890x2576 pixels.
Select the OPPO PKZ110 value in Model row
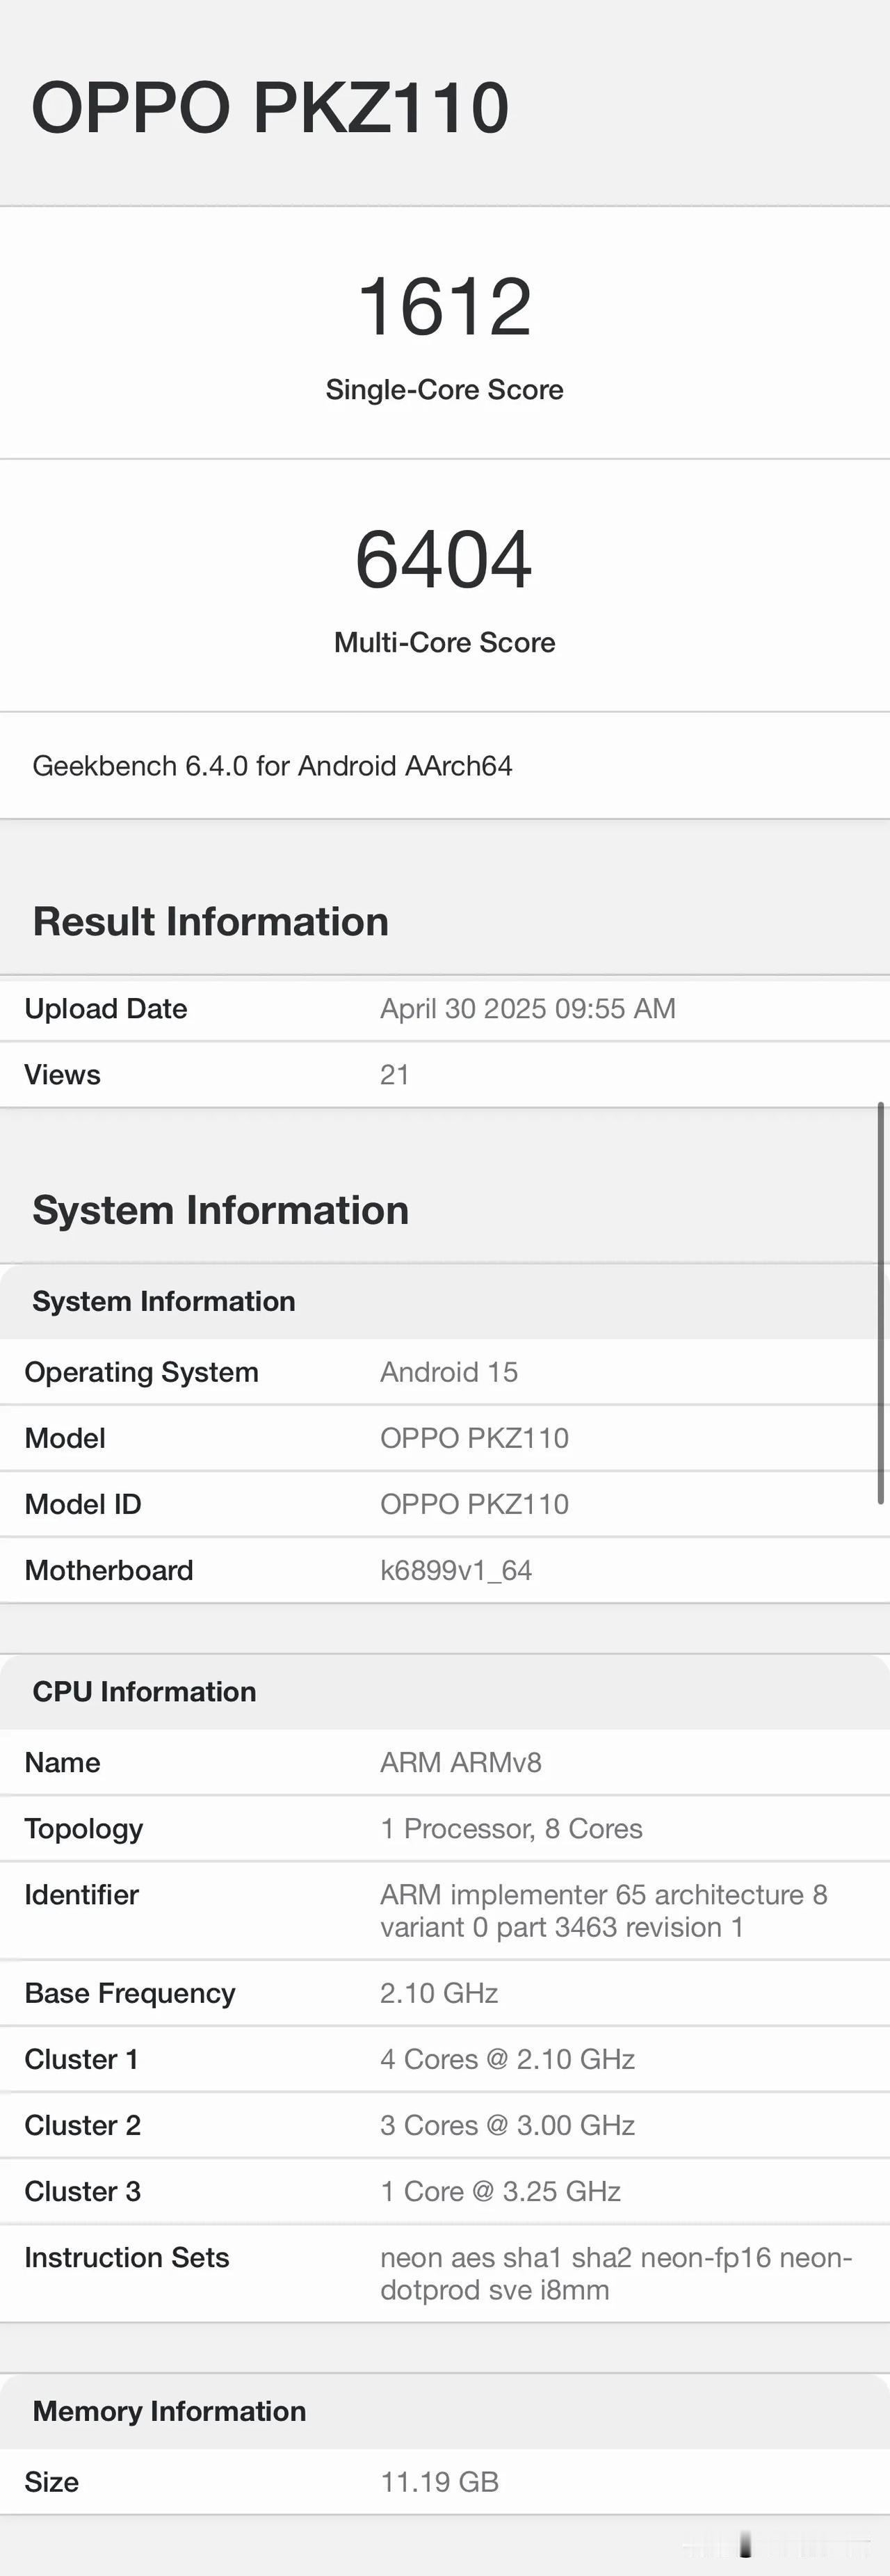tap(474, 1438)
